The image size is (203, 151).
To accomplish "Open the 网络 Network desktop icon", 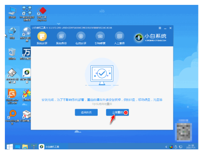I will (12, 32).
